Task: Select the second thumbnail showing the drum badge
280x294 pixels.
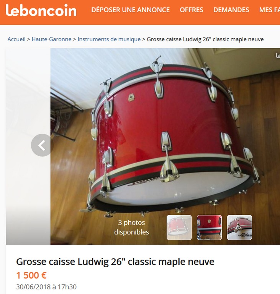Action: click(x=209, y=227)
